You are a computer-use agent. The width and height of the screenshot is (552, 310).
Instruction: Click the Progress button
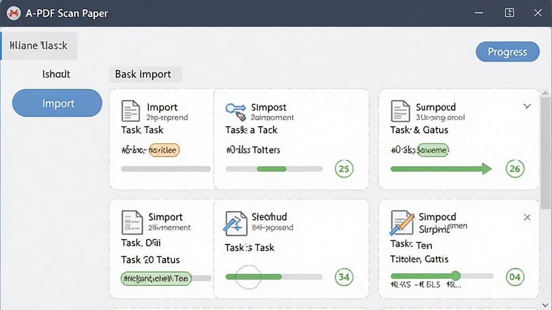(x=507, y=52)
